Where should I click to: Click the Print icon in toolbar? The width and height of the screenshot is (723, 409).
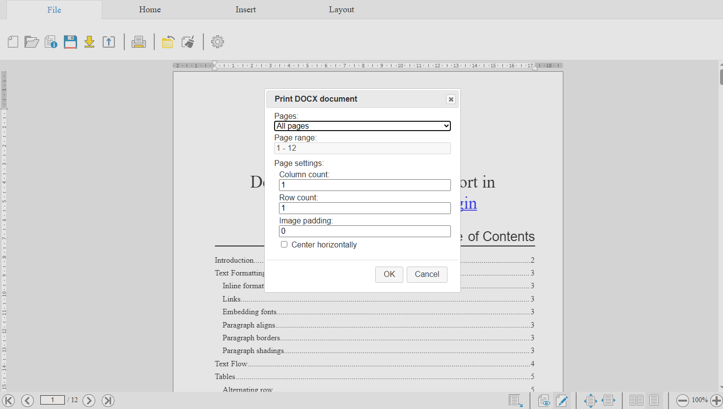(x=139, y=42)
